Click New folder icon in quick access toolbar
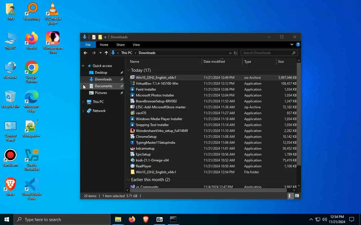 [100, 37]
